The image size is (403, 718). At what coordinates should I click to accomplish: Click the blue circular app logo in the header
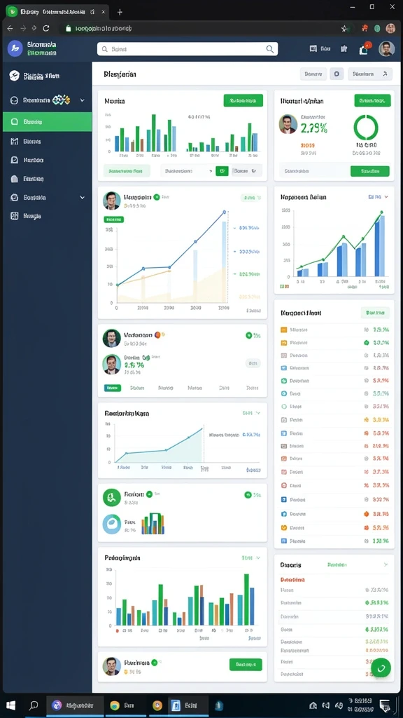pos(15,48)
